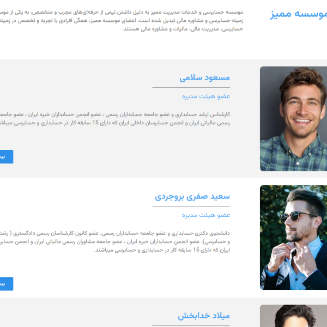Click divider line under مسعود سلامی name
This screenshot has height=327, width=327.
point(191,87)
